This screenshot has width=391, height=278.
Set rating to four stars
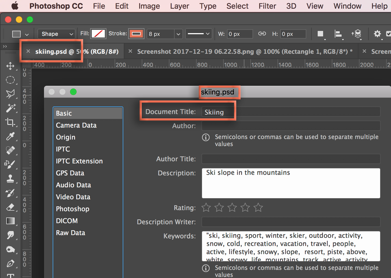pos(245,208)
